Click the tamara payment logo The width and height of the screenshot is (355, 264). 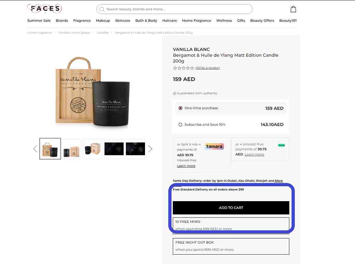click(215, 146)
